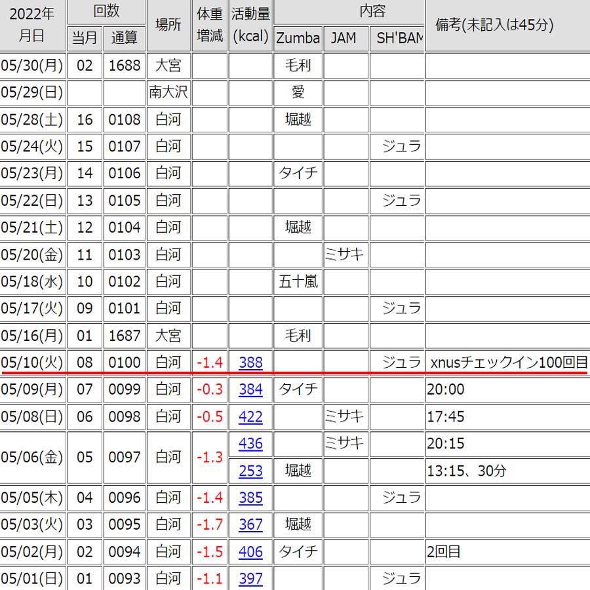The image size is (590, 590).
Task: Select the date cell 05/30(月)
Action: tap(32, 66)
